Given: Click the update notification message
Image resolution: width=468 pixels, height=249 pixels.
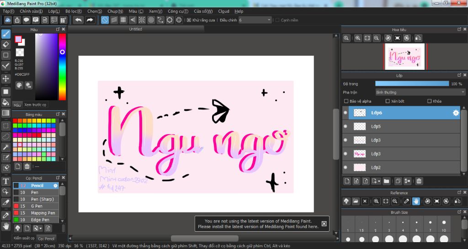Looking at the screenshot, I should tap(258, 223).
